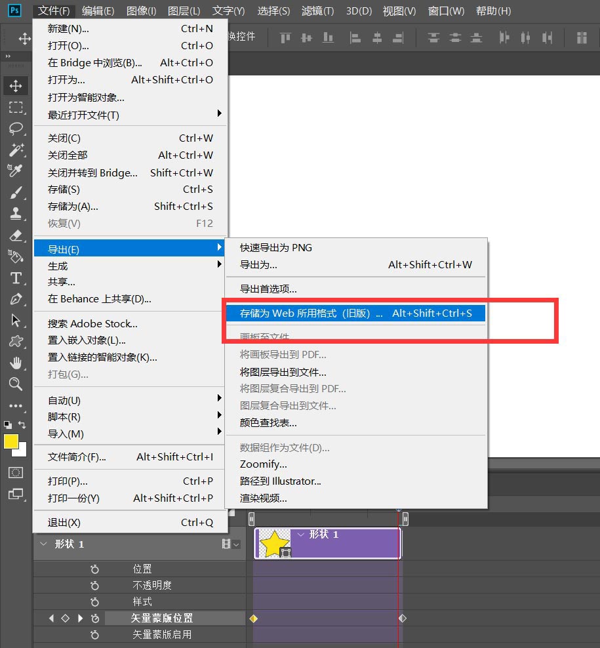Open the extra tools ellipsis
Viewport: 600px width, 648px height.
[x=16, y=406]
